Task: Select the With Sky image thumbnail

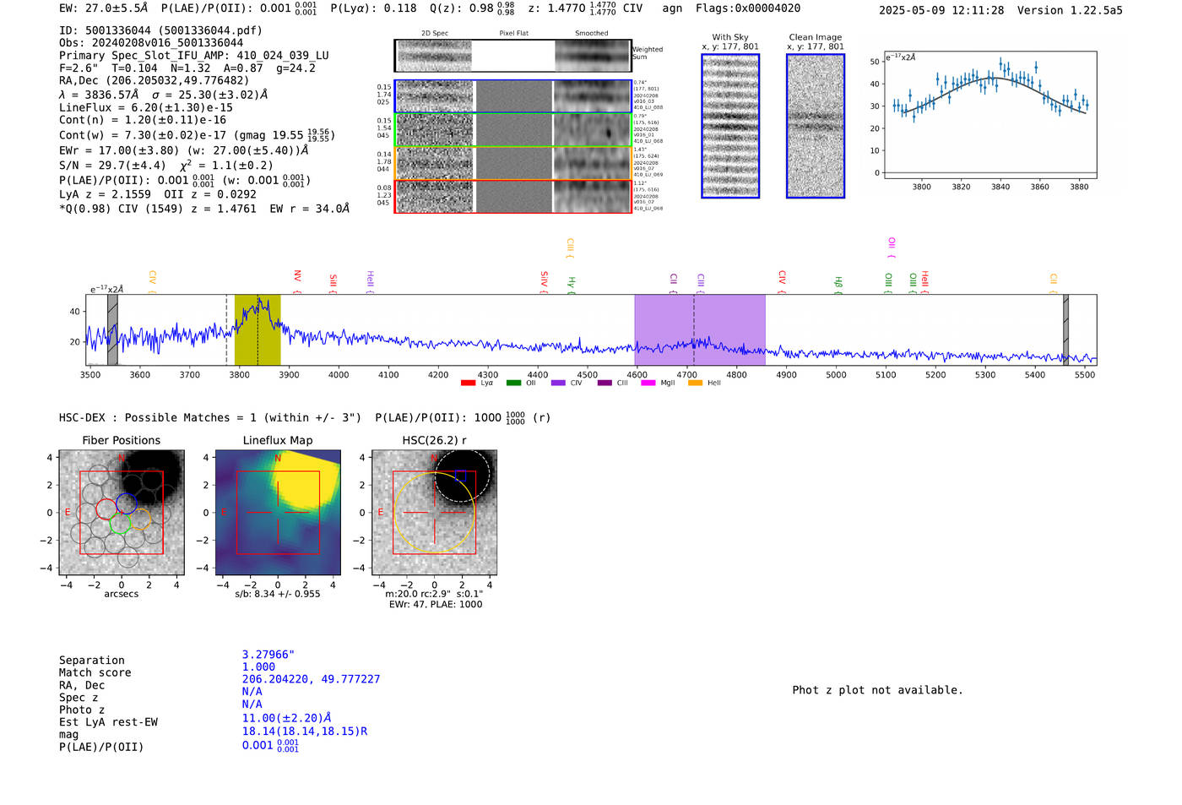Action: [730, 126]
